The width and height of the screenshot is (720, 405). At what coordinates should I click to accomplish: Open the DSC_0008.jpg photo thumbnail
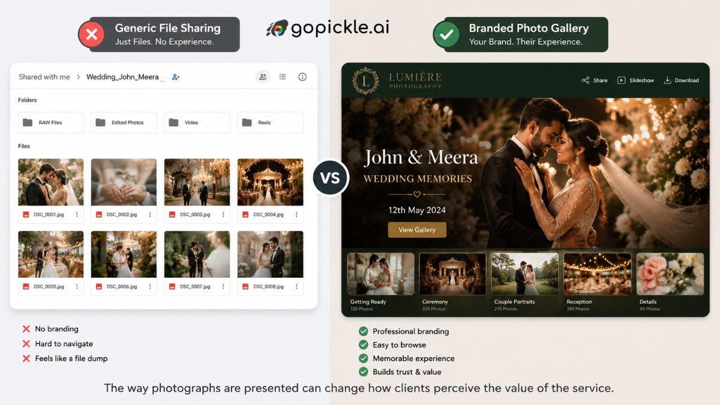[270, 254]
